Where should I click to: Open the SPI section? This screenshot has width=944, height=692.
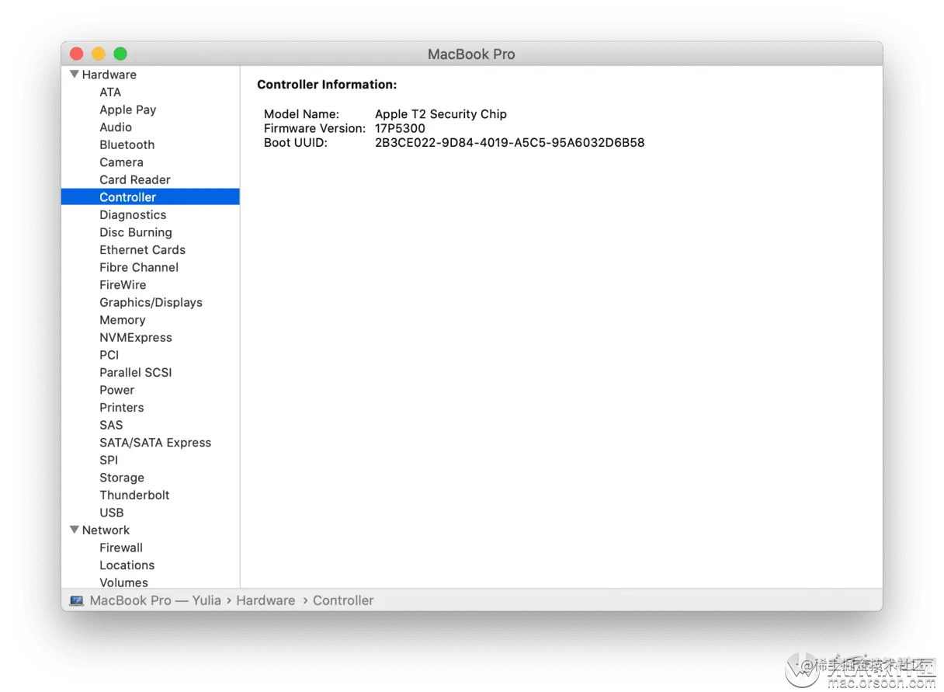point(109,460)
